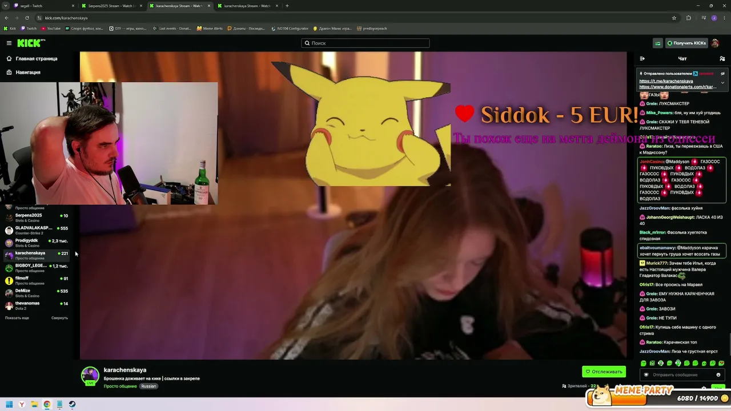The height and width of the screenshot is (411, 731).
Task: Open Last events - Donat... bookmark
Action: (172, 28)
